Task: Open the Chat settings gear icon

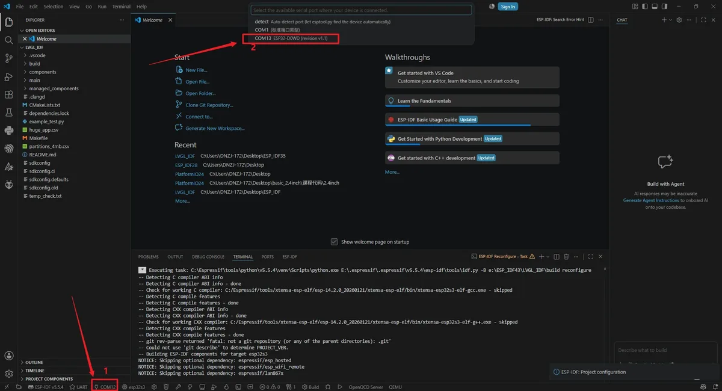Action: (x=679, y=20)
